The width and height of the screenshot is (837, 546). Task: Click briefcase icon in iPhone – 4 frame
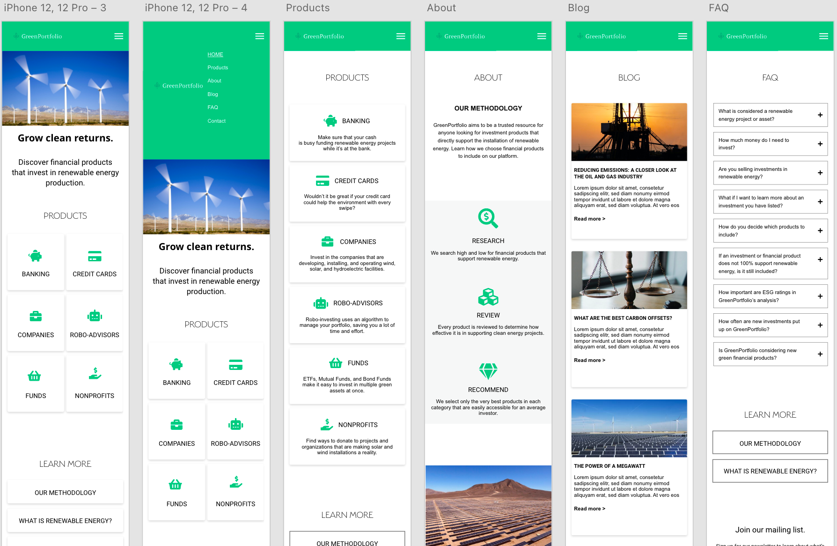[x=176, y=425]
